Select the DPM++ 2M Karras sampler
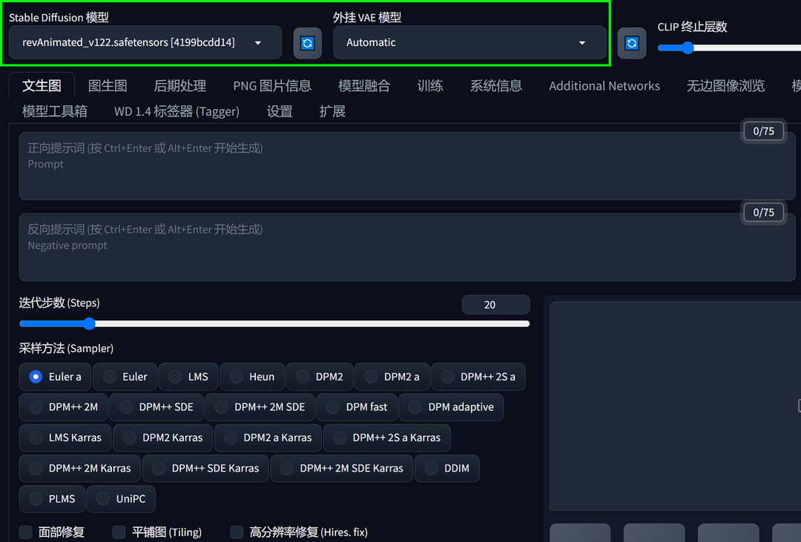This screenshot has width=801, height=542. point(79,468)
